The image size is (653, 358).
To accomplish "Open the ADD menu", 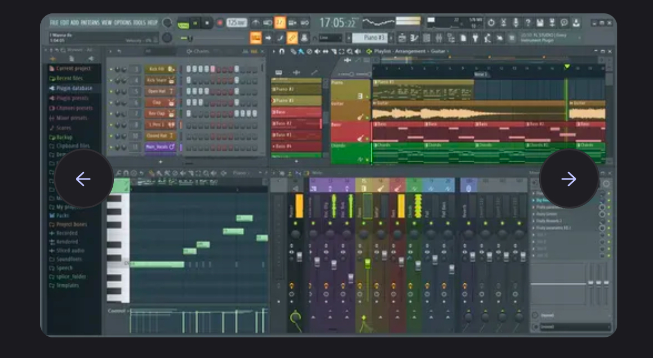I will [x=75, y=22].
